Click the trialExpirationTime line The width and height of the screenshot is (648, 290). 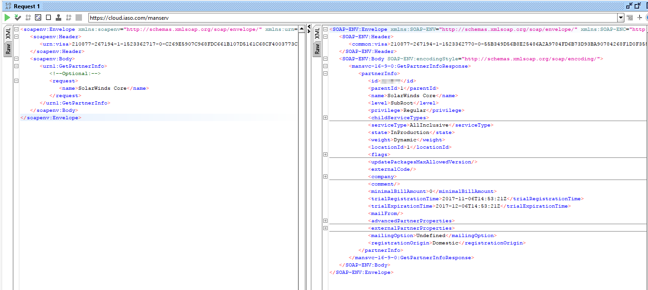click(469, 206)
